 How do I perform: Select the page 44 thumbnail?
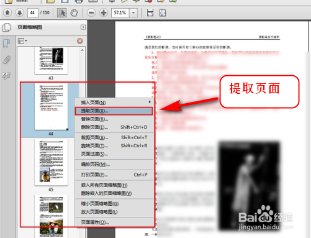tap(51, 107)
